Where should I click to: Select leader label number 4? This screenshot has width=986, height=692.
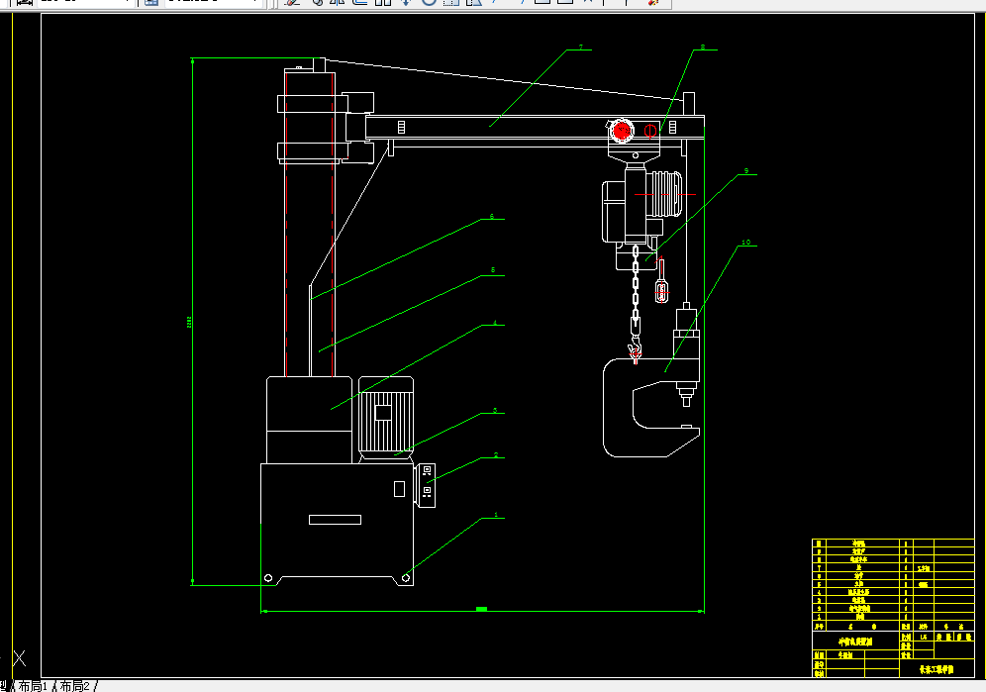pyautogui.click(x=495, y=323)
